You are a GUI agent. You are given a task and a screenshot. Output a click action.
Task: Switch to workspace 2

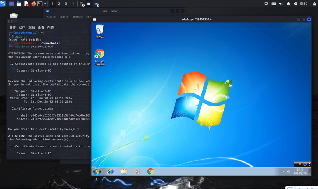tap(59, 4)
